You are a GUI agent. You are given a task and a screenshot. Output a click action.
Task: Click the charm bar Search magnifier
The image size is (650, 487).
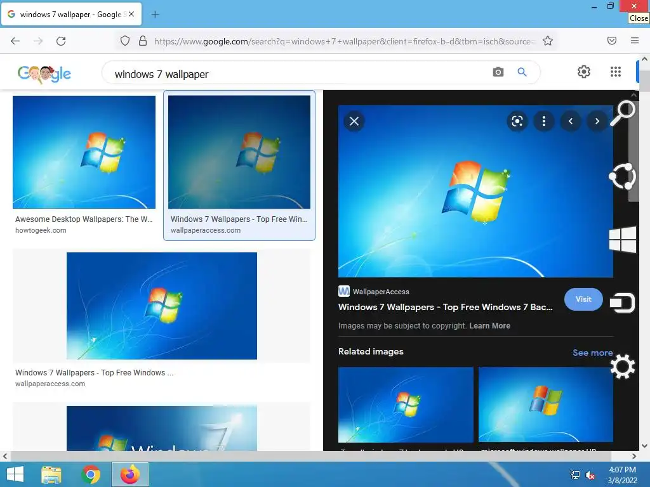tap(623, 113)
